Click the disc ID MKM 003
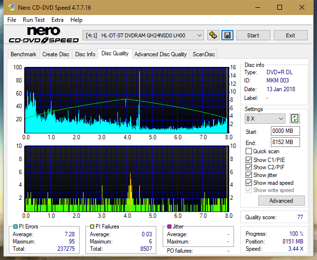 pos(278,81)
